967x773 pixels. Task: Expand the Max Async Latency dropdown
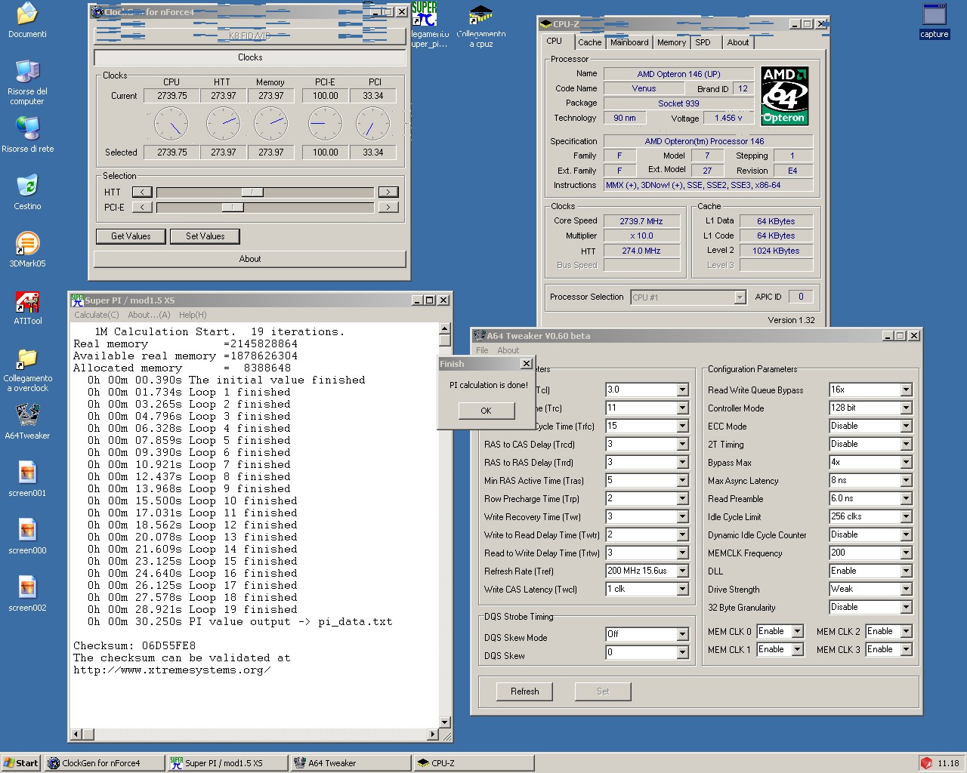[x=906, y=480]
